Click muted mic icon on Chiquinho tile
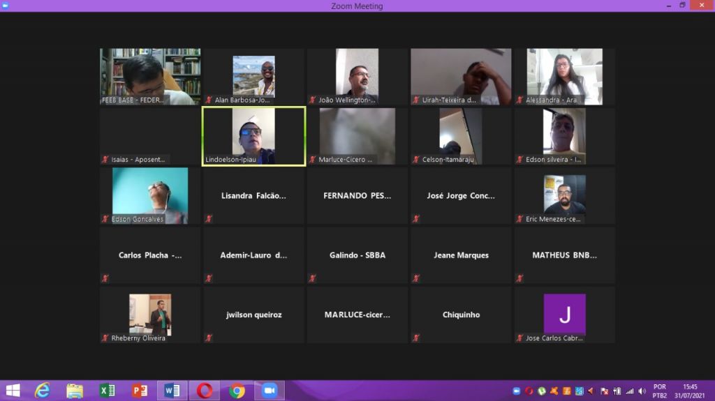The height and width of the screenshot is (401, 715). 416,338
